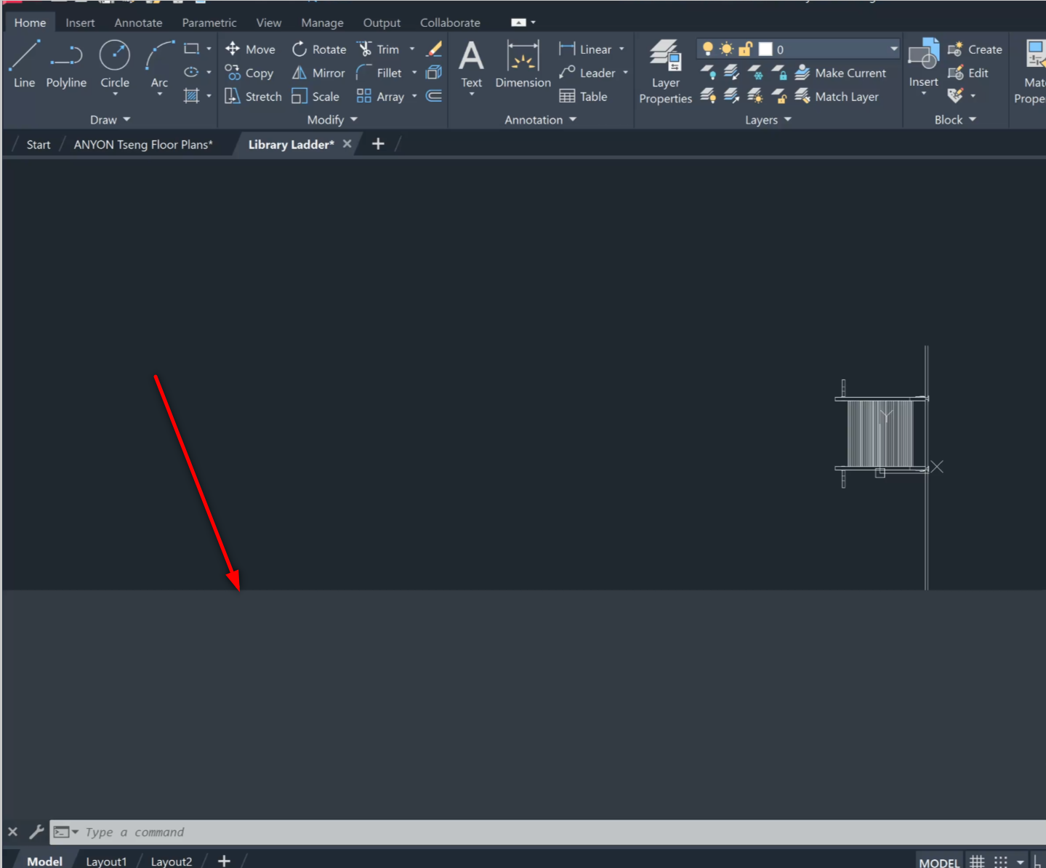Image resolution: width=1046 pixels, height=868 pixels.
Task: Toggle the layer on/off light bulb
Action: tap(707, 49)
